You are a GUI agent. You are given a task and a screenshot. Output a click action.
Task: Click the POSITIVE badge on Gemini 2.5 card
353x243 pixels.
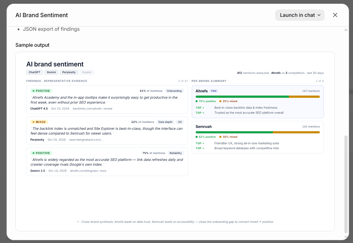[41, 153]
